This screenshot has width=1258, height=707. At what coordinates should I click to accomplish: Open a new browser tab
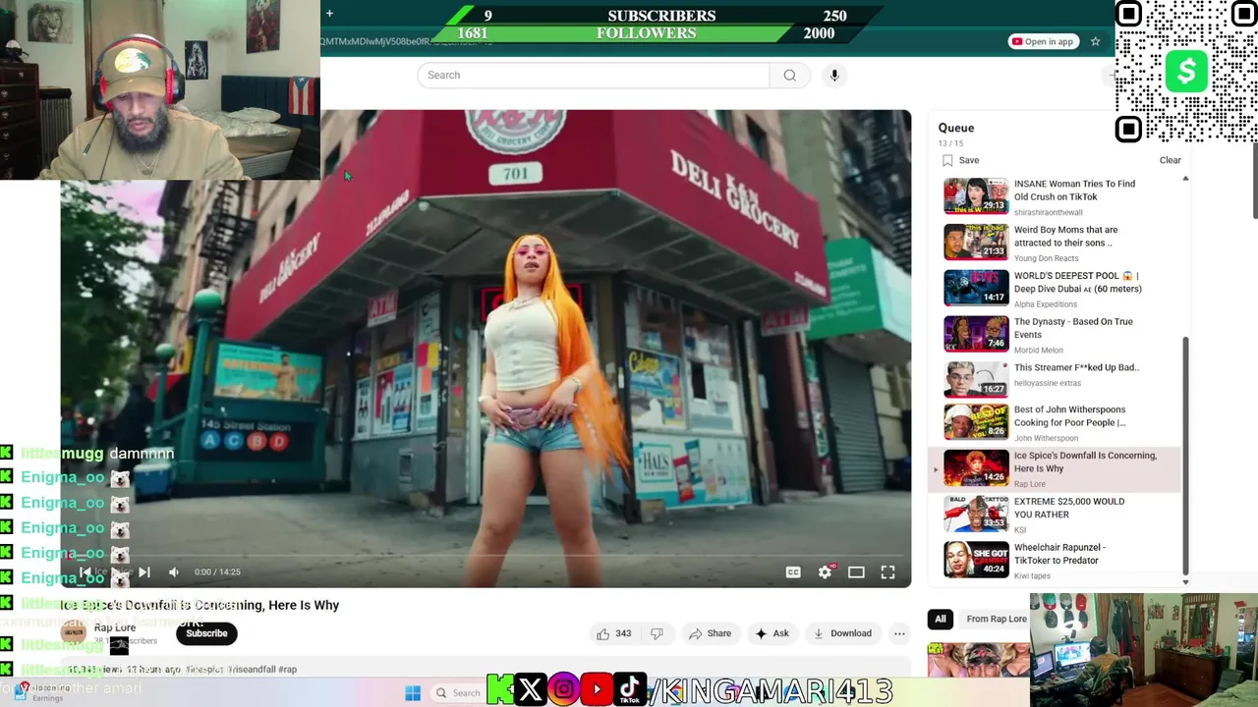(x=329, y=14)
